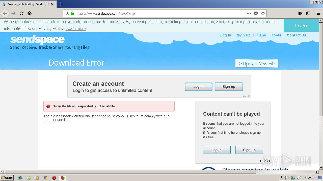Image resolution: width=323 pixels, height=181 pixels.
Task: Click the red error alert icon
Action: click(48, 106)
